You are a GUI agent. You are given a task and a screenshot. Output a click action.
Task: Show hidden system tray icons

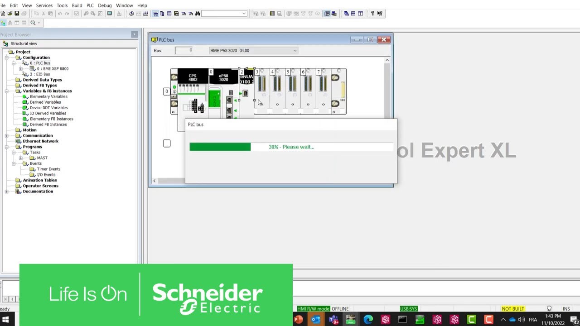503,320
